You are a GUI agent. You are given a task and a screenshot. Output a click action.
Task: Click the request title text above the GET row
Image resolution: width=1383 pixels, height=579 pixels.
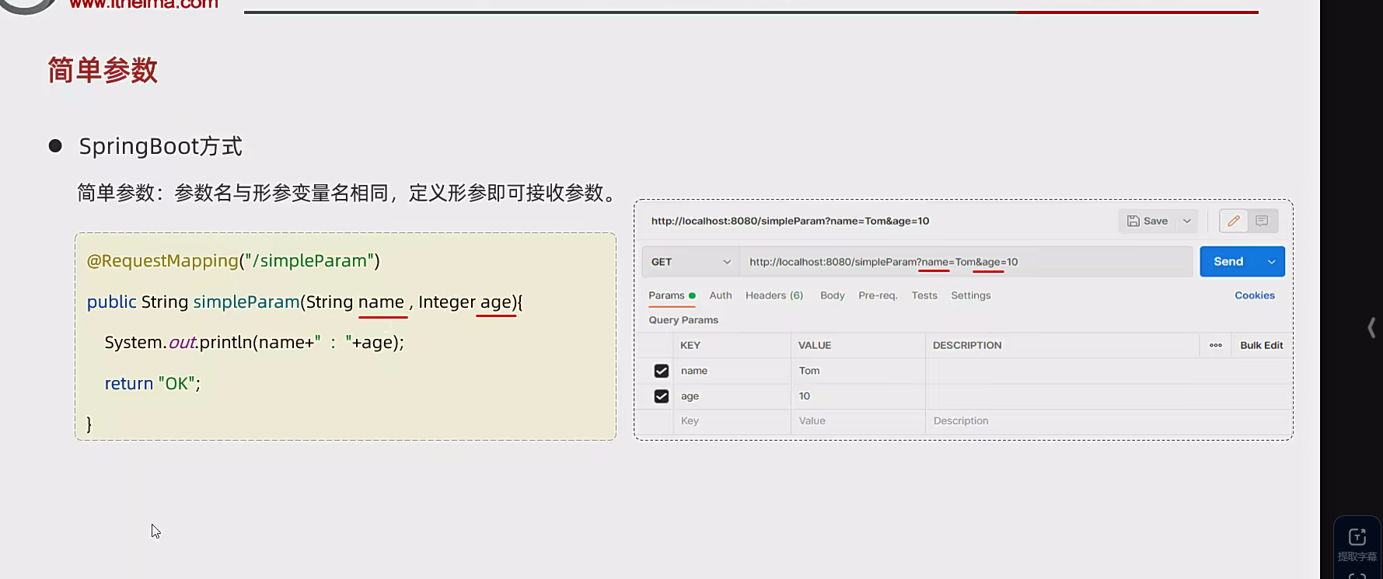click(790, 221)
